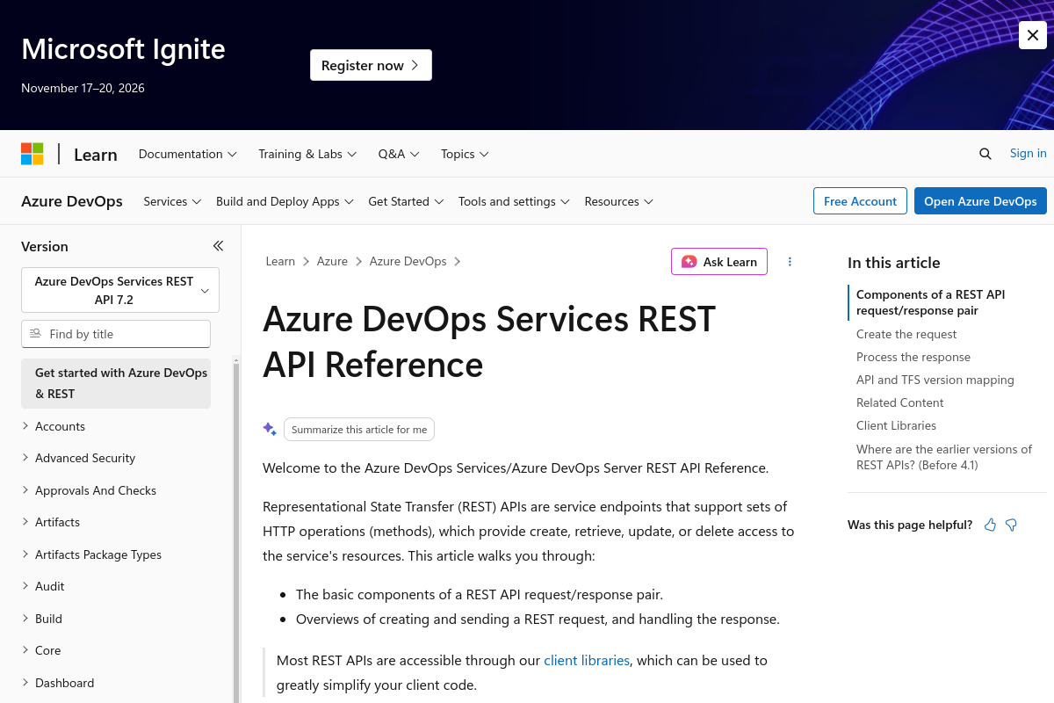Viewport: 1054px width, 703px height.
Task: Click Sign in link
Action: tap(1028, 153)
